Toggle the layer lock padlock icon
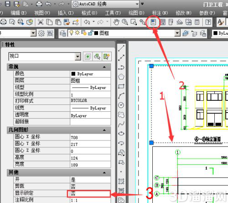This screenshot has width=228, height=203. click(91, 33)
